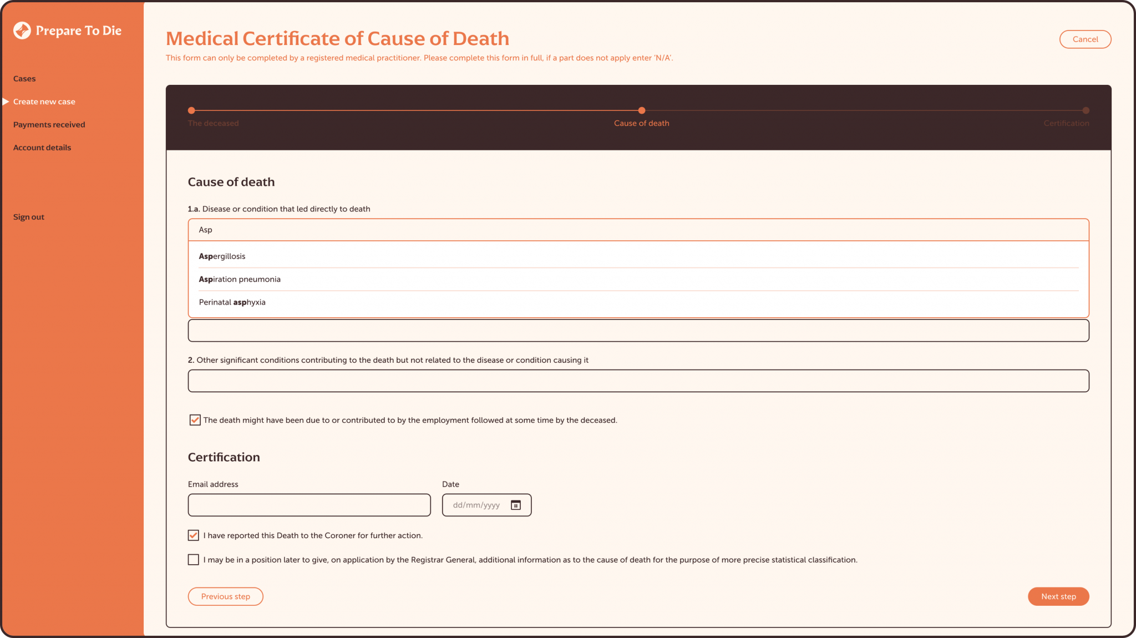
Task: Pick 'Perinatal asphyxia' from the autocomplete dropdown
Action: coord(232,302)
